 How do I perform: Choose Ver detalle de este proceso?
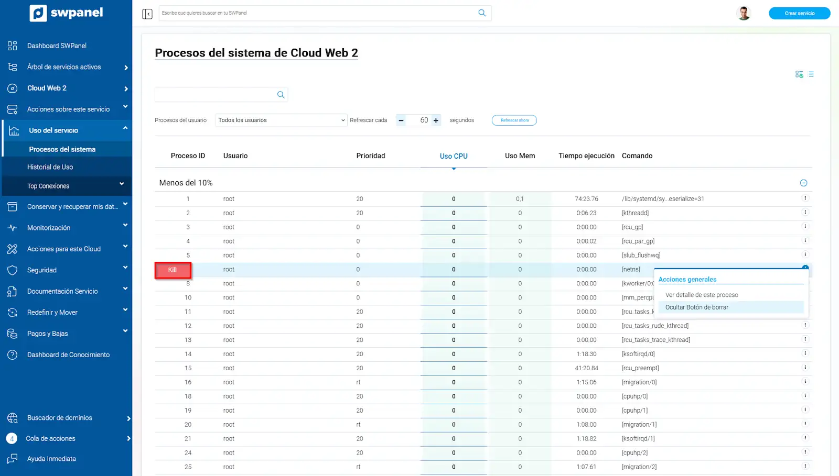pyautogui.click(x=702, y=295)
